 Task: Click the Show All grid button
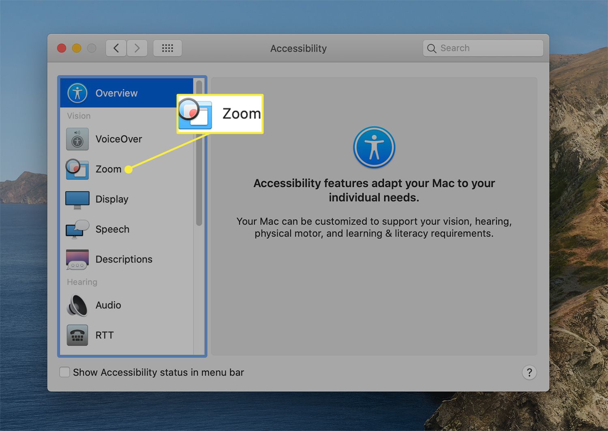point(167,48)
